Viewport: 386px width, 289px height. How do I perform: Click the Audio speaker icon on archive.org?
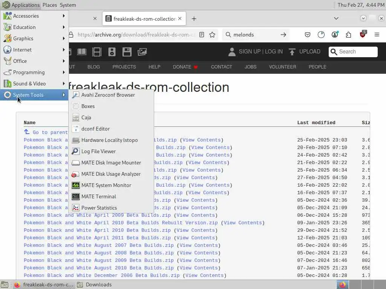[x=112, y=52]
